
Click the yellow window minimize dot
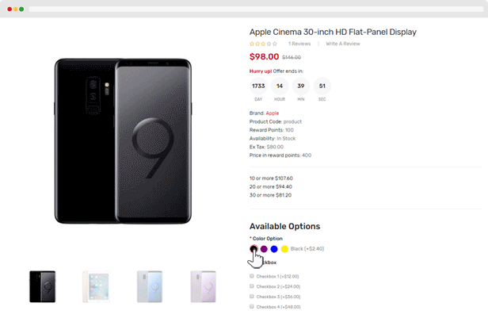(15, 9)
